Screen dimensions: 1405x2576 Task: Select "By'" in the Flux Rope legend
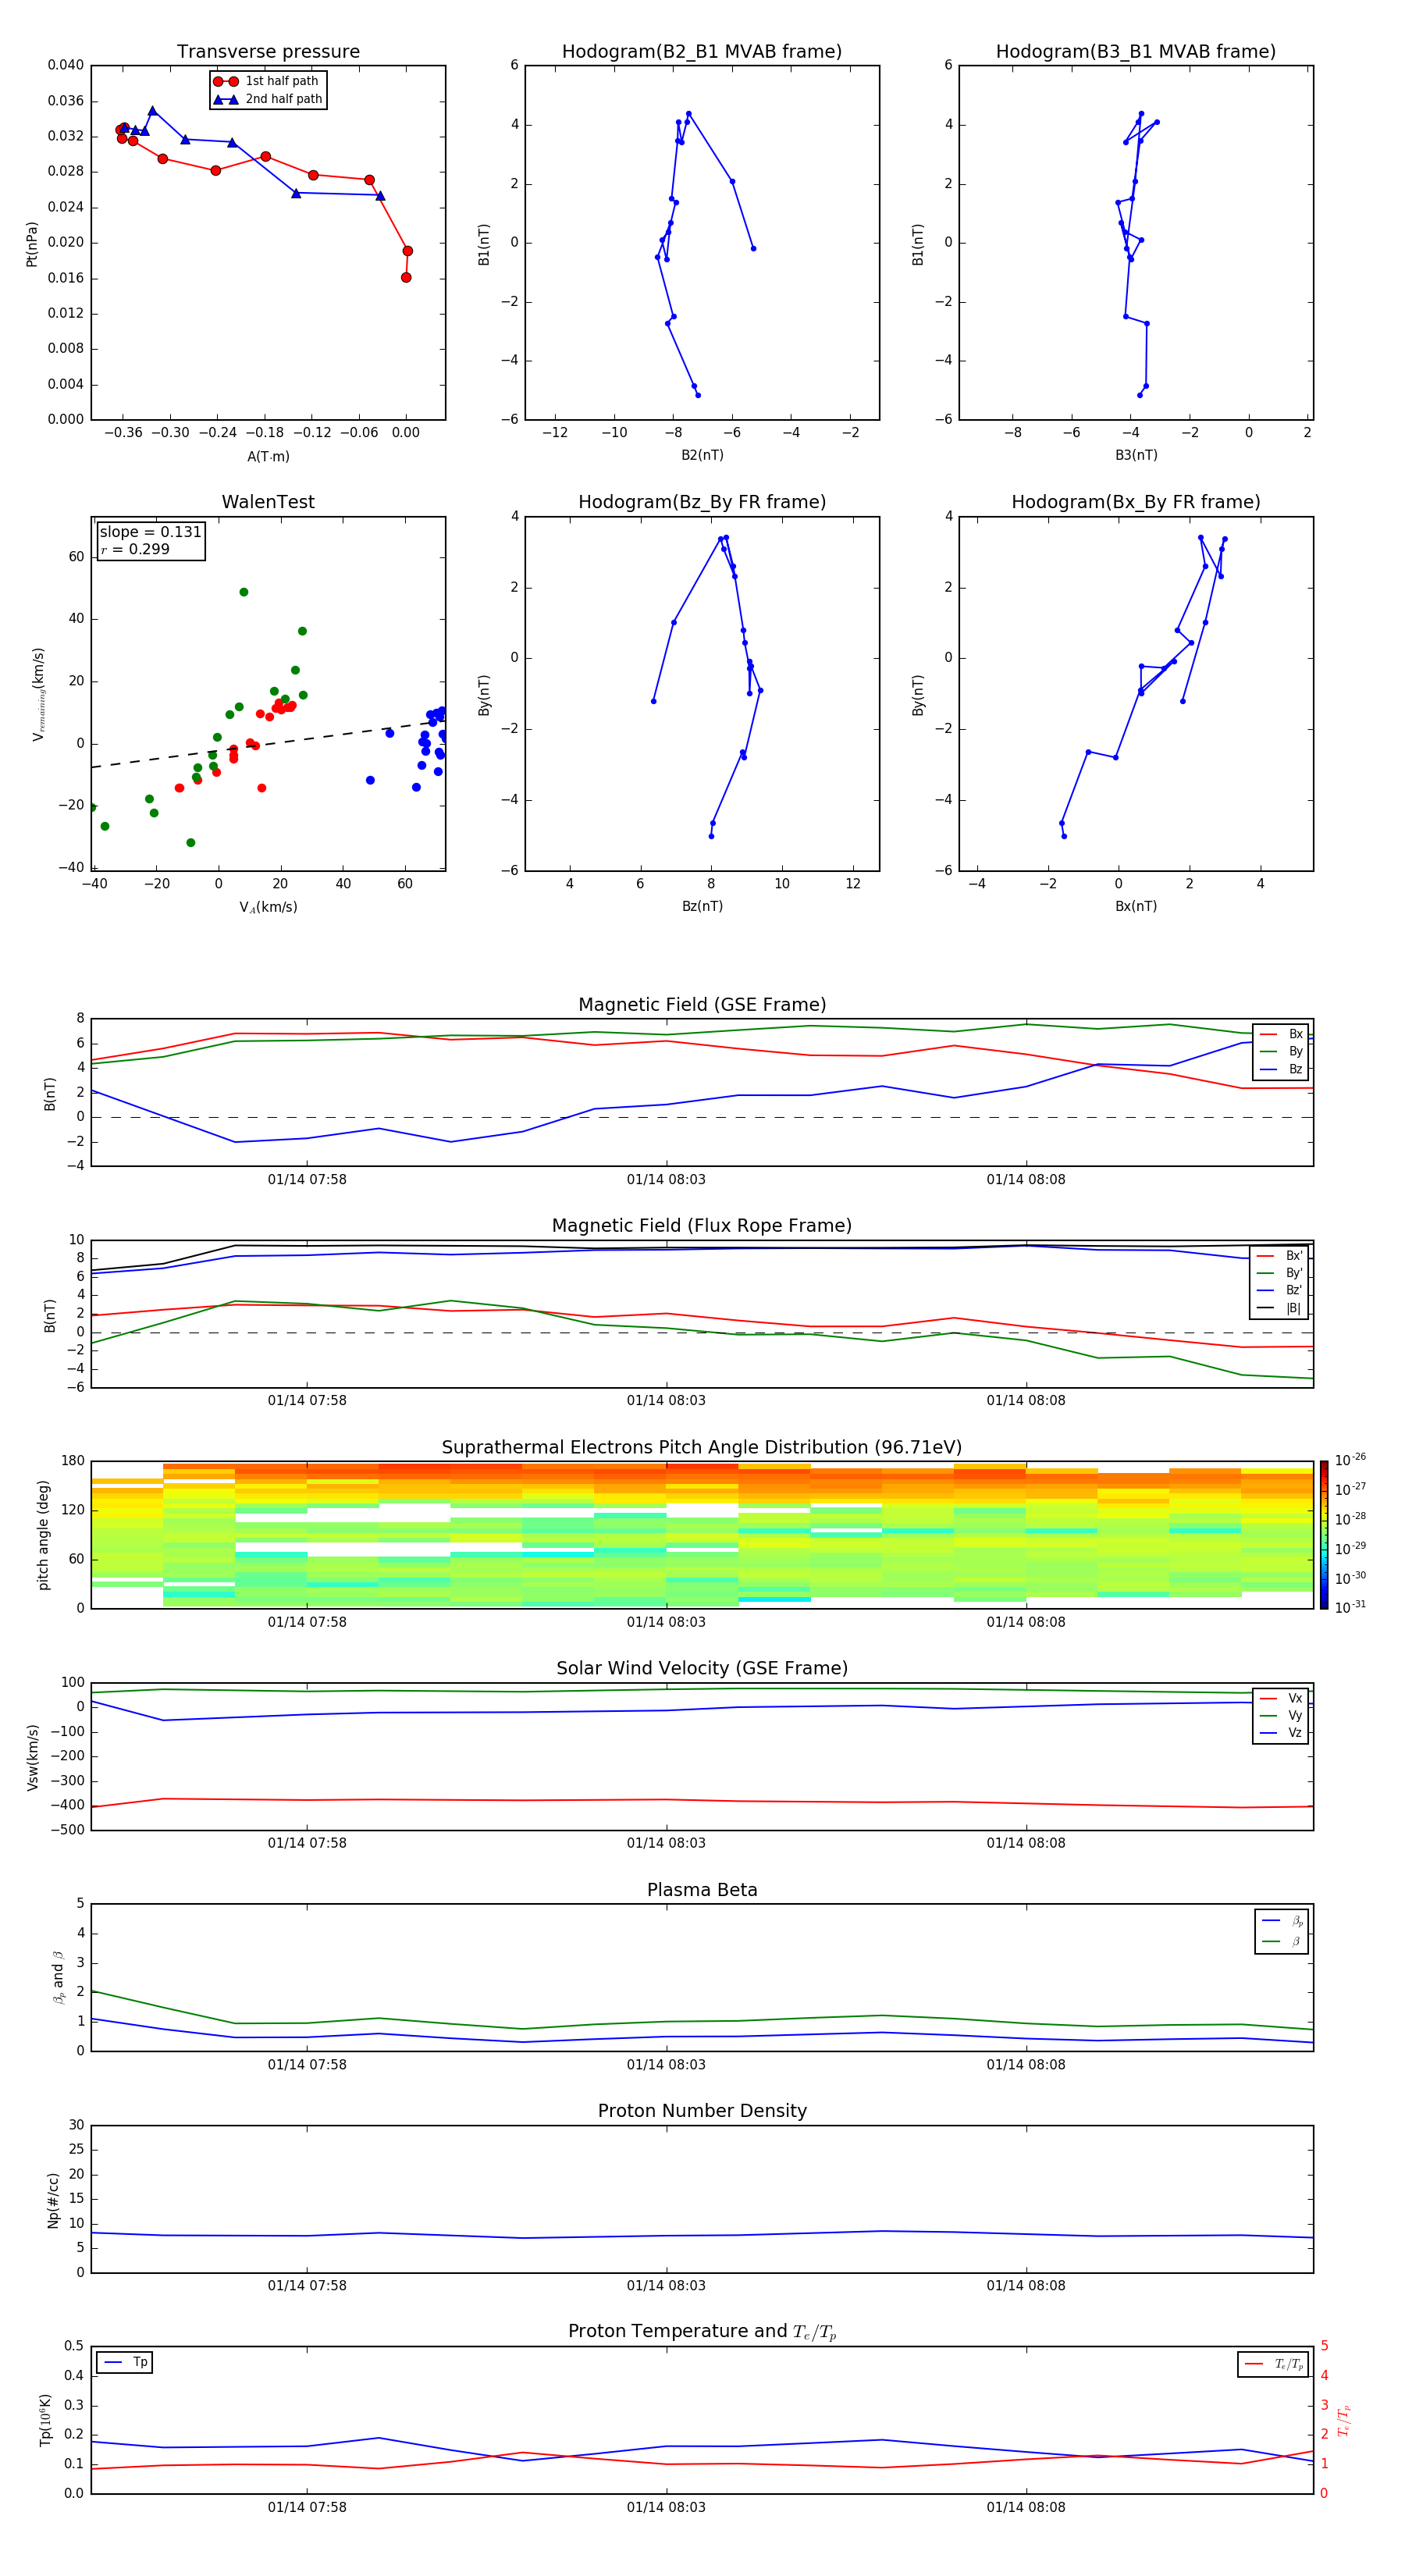coord(1280,1273)
